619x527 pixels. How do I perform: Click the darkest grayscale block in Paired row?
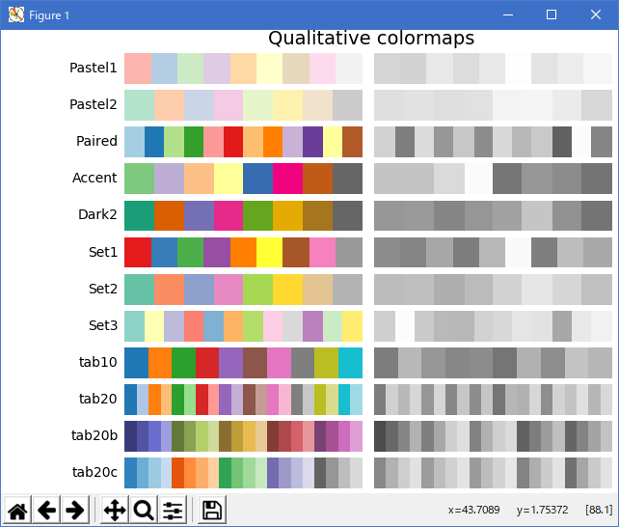point(562,142)
